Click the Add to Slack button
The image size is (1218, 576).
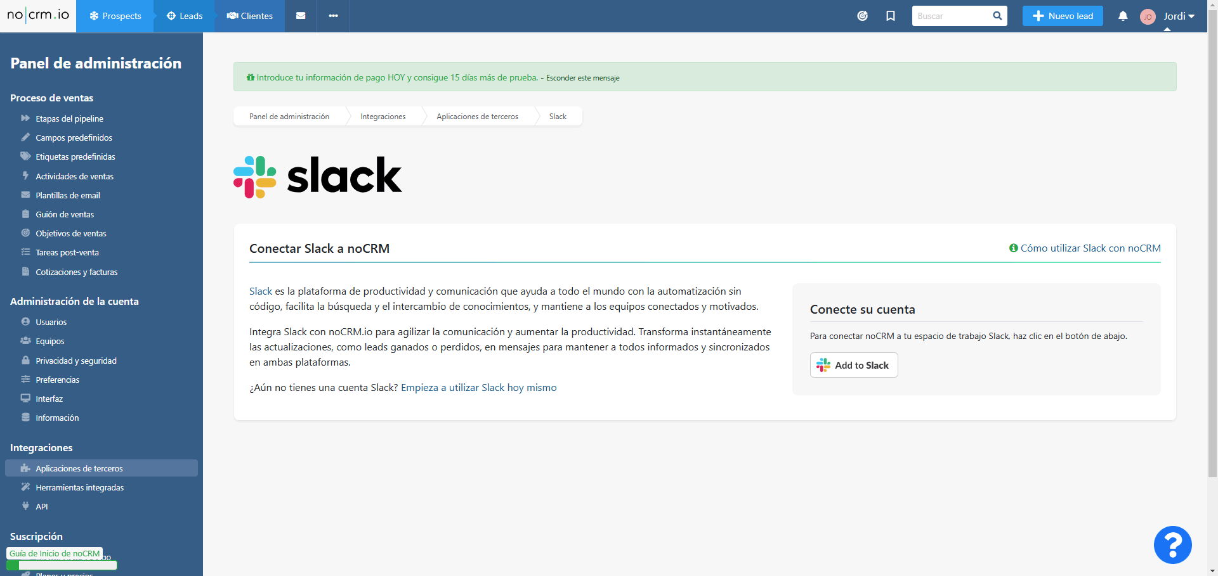point(854,365)
